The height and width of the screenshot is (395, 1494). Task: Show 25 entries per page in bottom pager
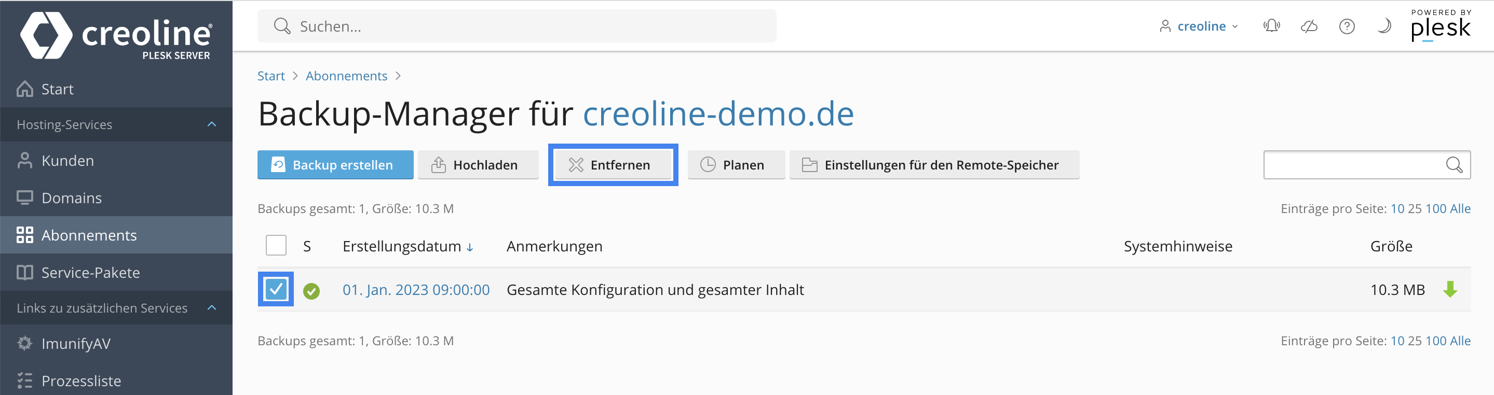[x=1415, y=341]
